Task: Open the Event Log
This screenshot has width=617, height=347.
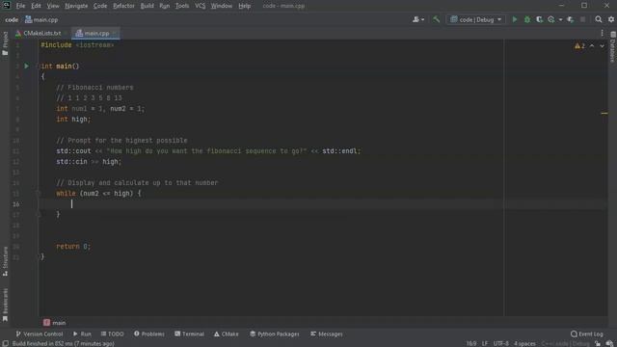Action: (586, 334)
